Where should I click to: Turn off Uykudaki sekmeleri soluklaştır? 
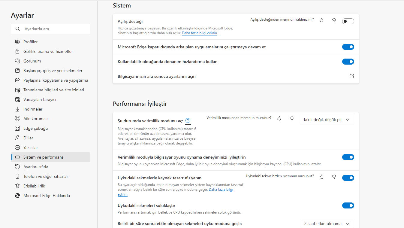point(348,205)
